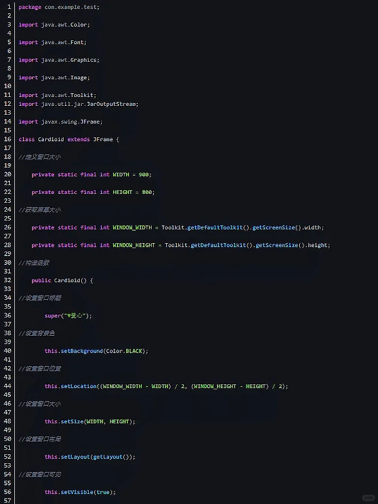Viewport: 378px width, 504px height.
Task: Click the comment on line 54
Action: pos(39,474)
